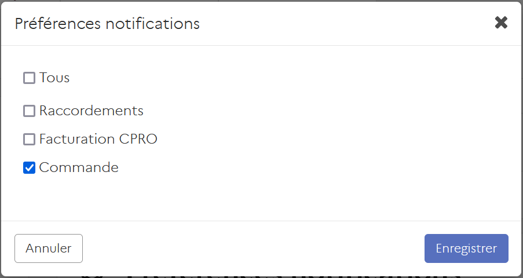Uncheck the Commande checkbox

[29, 168]
